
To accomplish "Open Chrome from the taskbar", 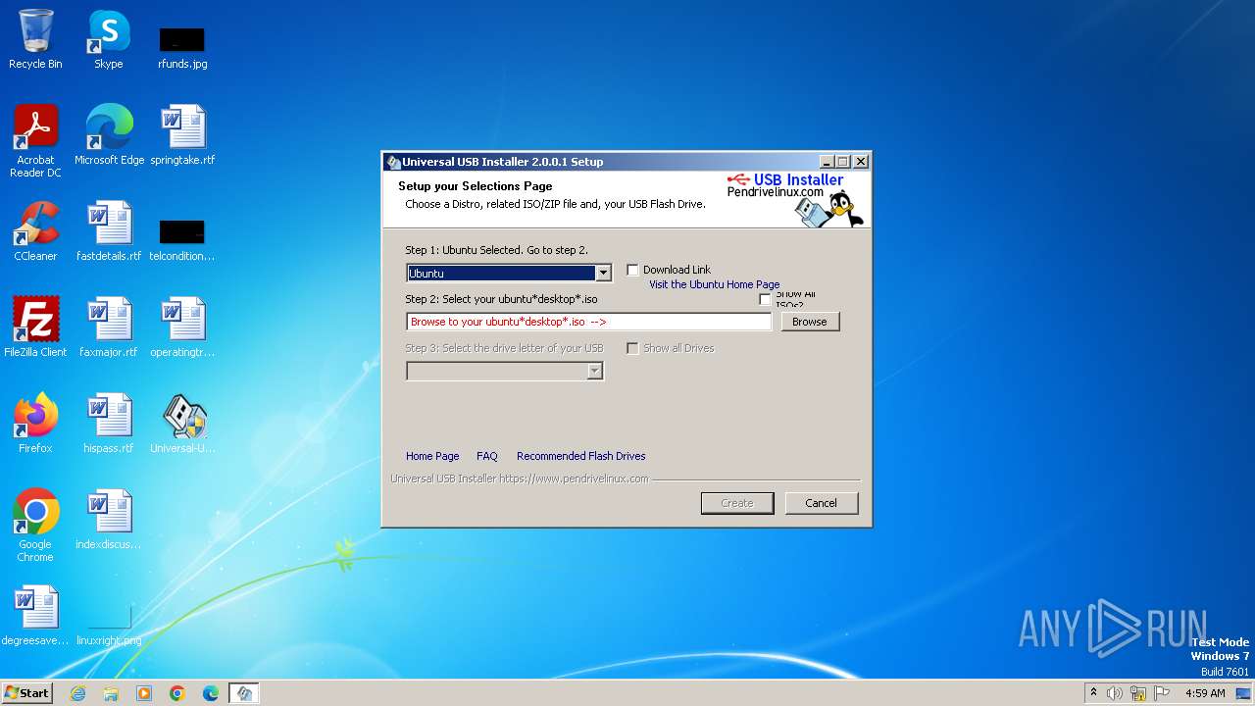I will (x=177, y=693).
